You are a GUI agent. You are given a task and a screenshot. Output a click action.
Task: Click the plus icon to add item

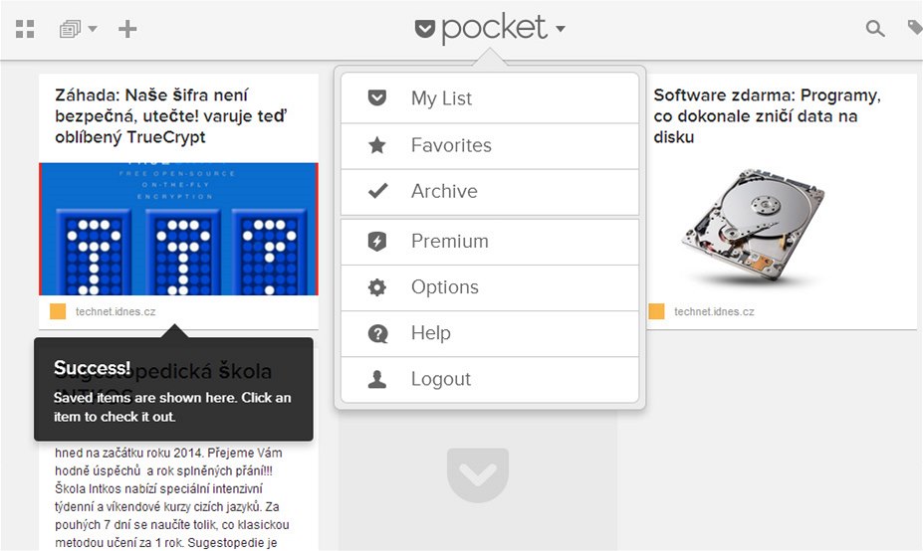click(x=127, y=29)
